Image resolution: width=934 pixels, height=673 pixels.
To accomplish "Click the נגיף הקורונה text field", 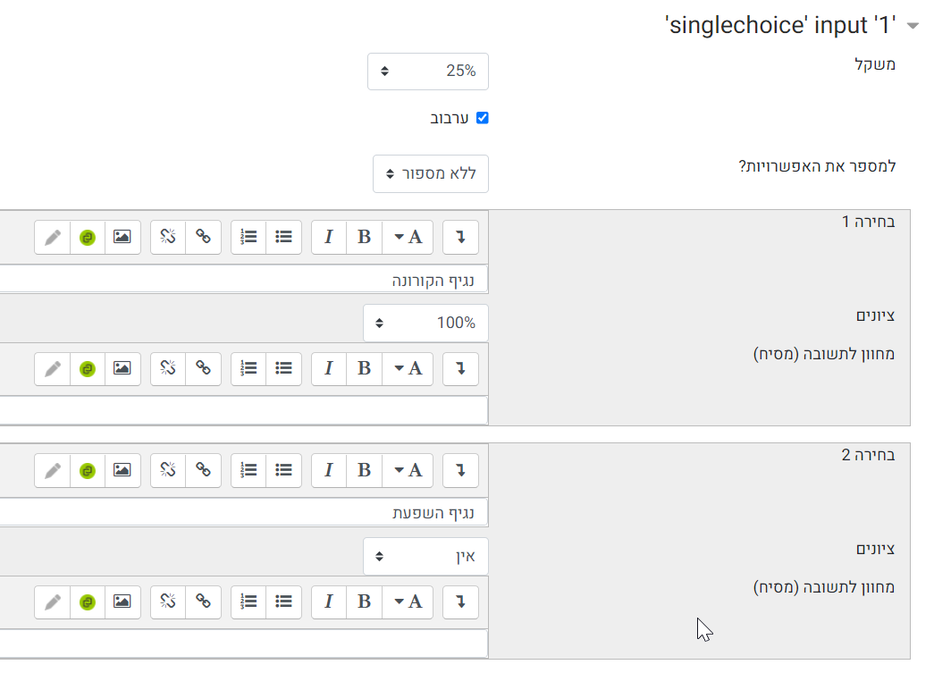I will coord(243,280).
